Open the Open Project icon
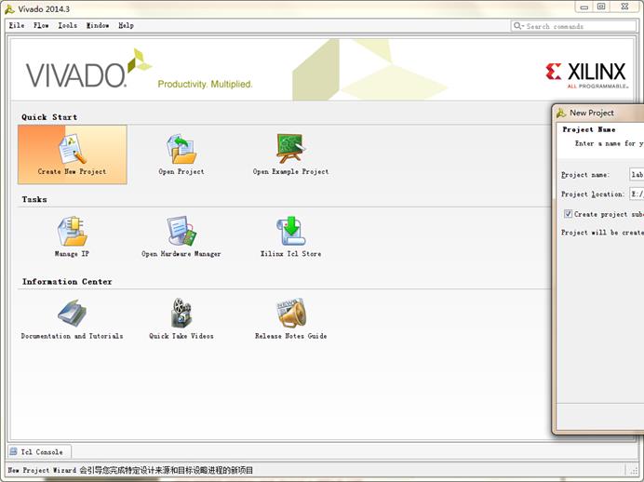The width and height of the screenshot is (644, 482). pos(181,149)
